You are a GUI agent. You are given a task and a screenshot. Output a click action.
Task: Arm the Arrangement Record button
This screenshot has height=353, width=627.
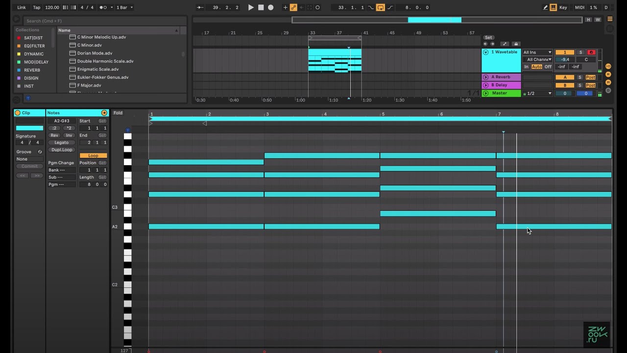coord(270,7)
